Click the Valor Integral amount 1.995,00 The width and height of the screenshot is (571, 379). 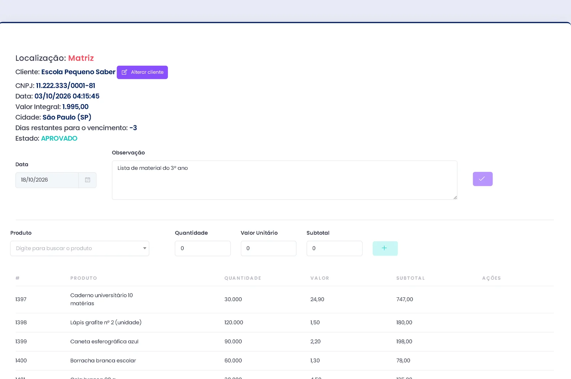75,107
